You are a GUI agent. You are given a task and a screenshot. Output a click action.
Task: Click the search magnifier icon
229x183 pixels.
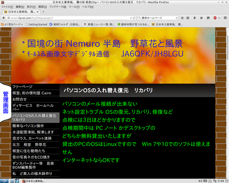(x=139, y=18)
